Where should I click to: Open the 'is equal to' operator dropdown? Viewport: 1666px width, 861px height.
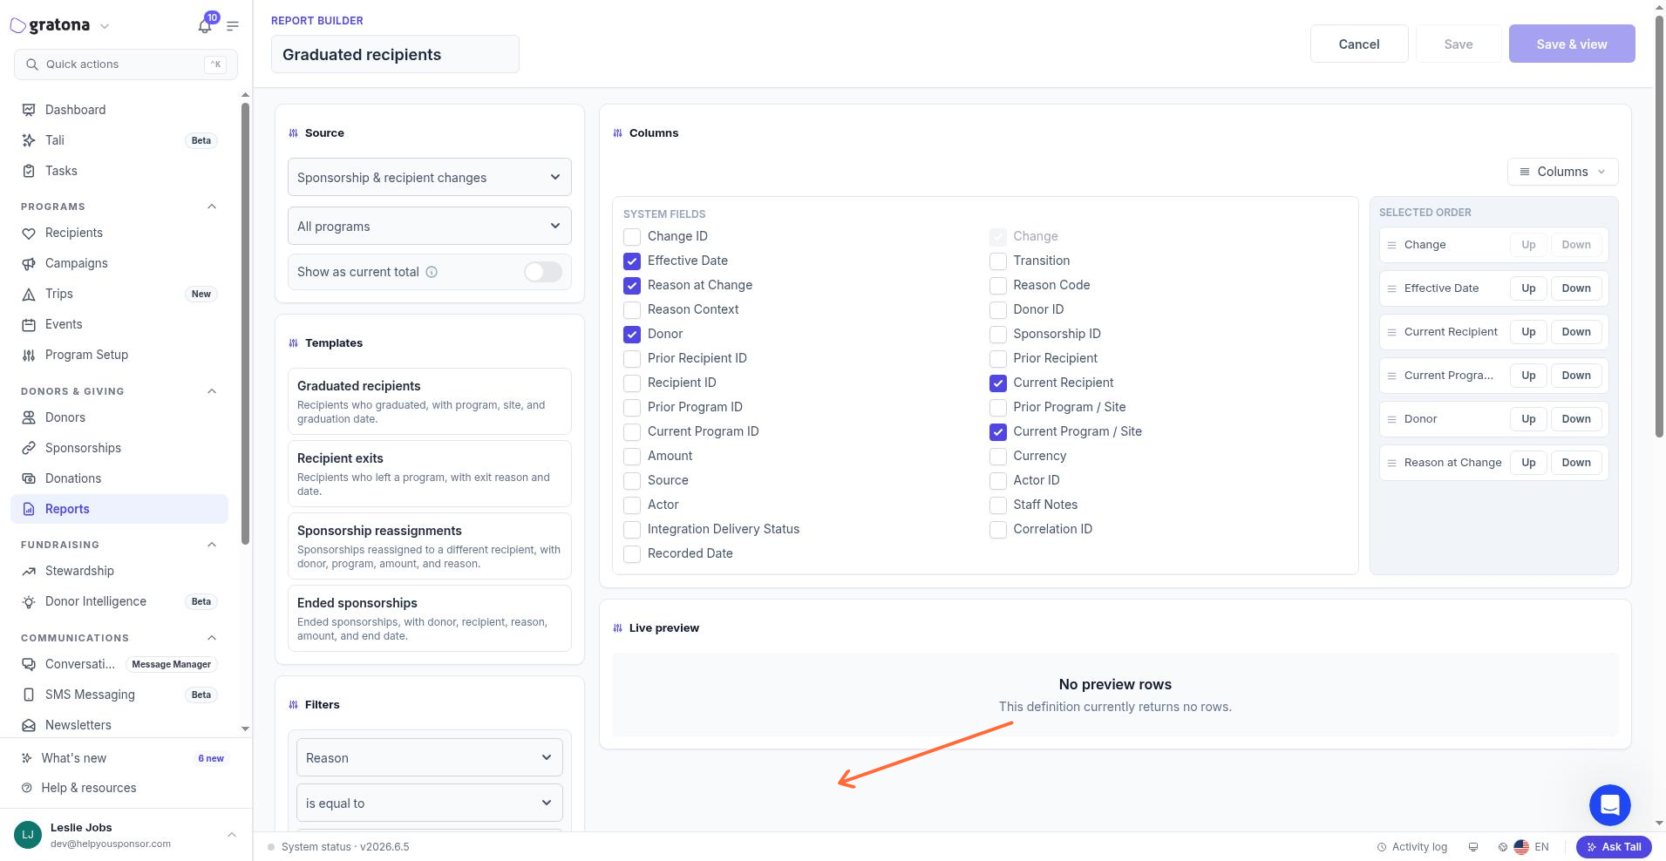tap(429, 803)
